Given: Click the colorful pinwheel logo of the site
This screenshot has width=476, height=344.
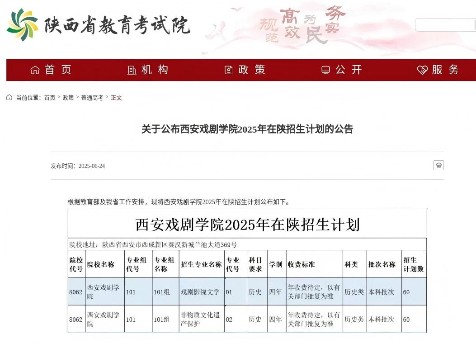Looking at the screenshot, I should [x=22, y=24].
